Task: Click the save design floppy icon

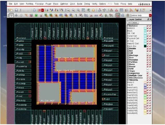Action: pos(16,10)
